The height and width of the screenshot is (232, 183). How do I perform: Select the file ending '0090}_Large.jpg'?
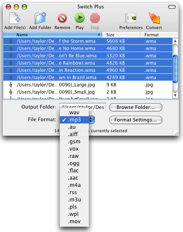click(x=88, y=84)
